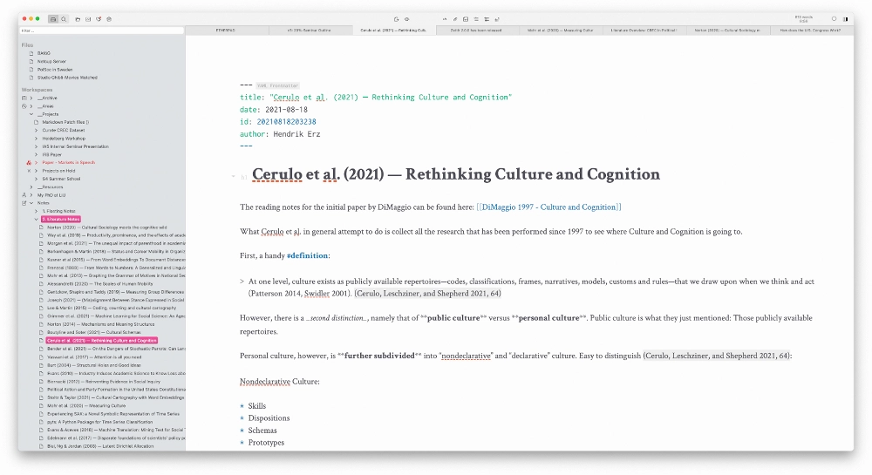
Task: Click the #definition tag in the text
Action: click(x=307, y=255)
